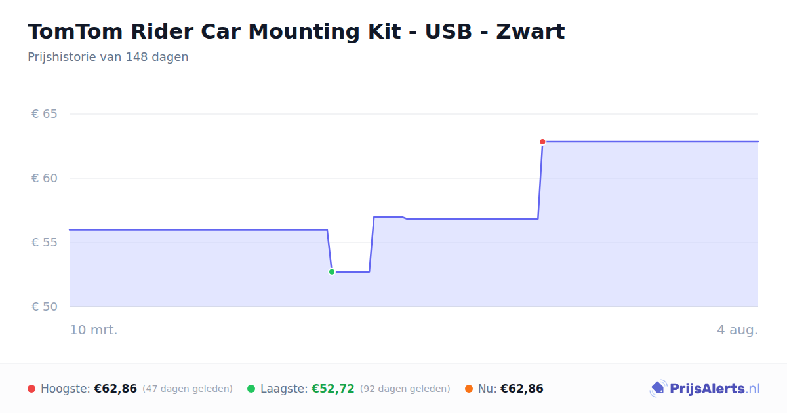Click the Laagste €52,72 price value
Image resolution: width=787 pixels, height=413 pixels.
click(333, 389)
